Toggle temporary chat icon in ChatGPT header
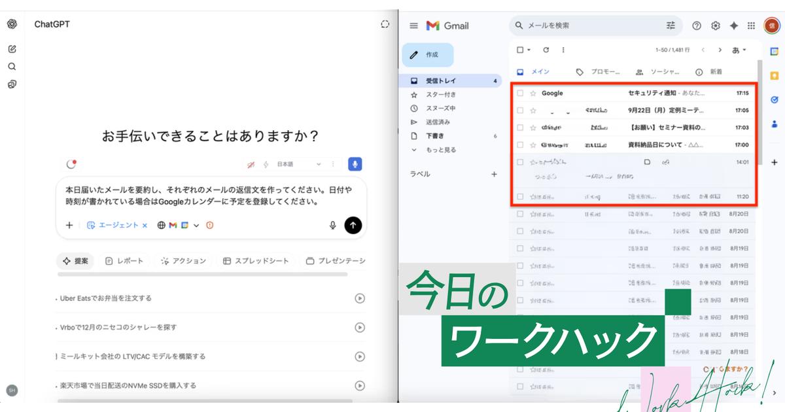Viewport: 785px width, 412px height. 385,24
